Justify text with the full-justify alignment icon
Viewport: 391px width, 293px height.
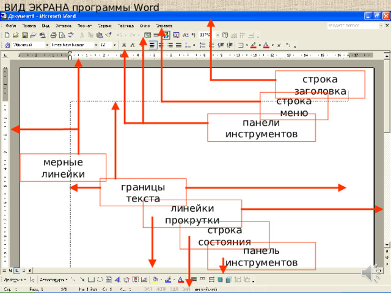[x=178, y=45]
